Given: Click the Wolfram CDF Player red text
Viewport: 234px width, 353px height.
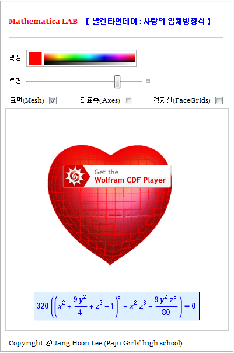Looking at the screenshot, I should point(130,180).
